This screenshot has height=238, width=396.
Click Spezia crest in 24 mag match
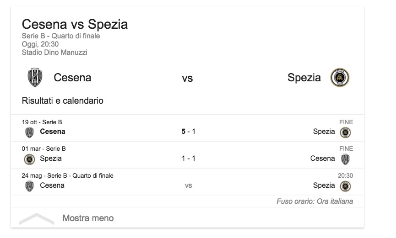346,186
